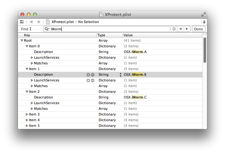225x154 pixels.
Task: Expand Item 3 dictionary
Action: 27,114
